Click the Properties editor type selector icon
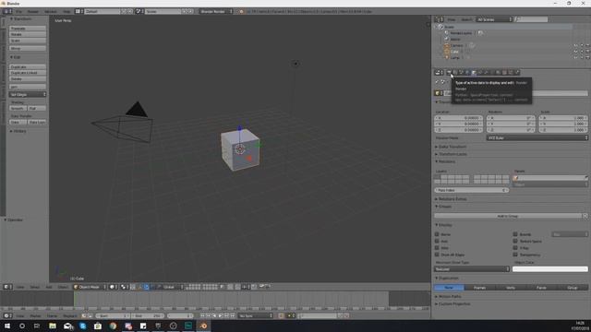This screenshot has width=591, height=332. click(x=439, y=72)
